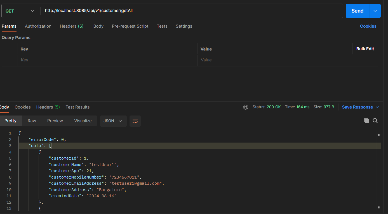Switch to the Authorization tab
The width and height of the screenshot is (388, 214).
[x=38, y=26]
